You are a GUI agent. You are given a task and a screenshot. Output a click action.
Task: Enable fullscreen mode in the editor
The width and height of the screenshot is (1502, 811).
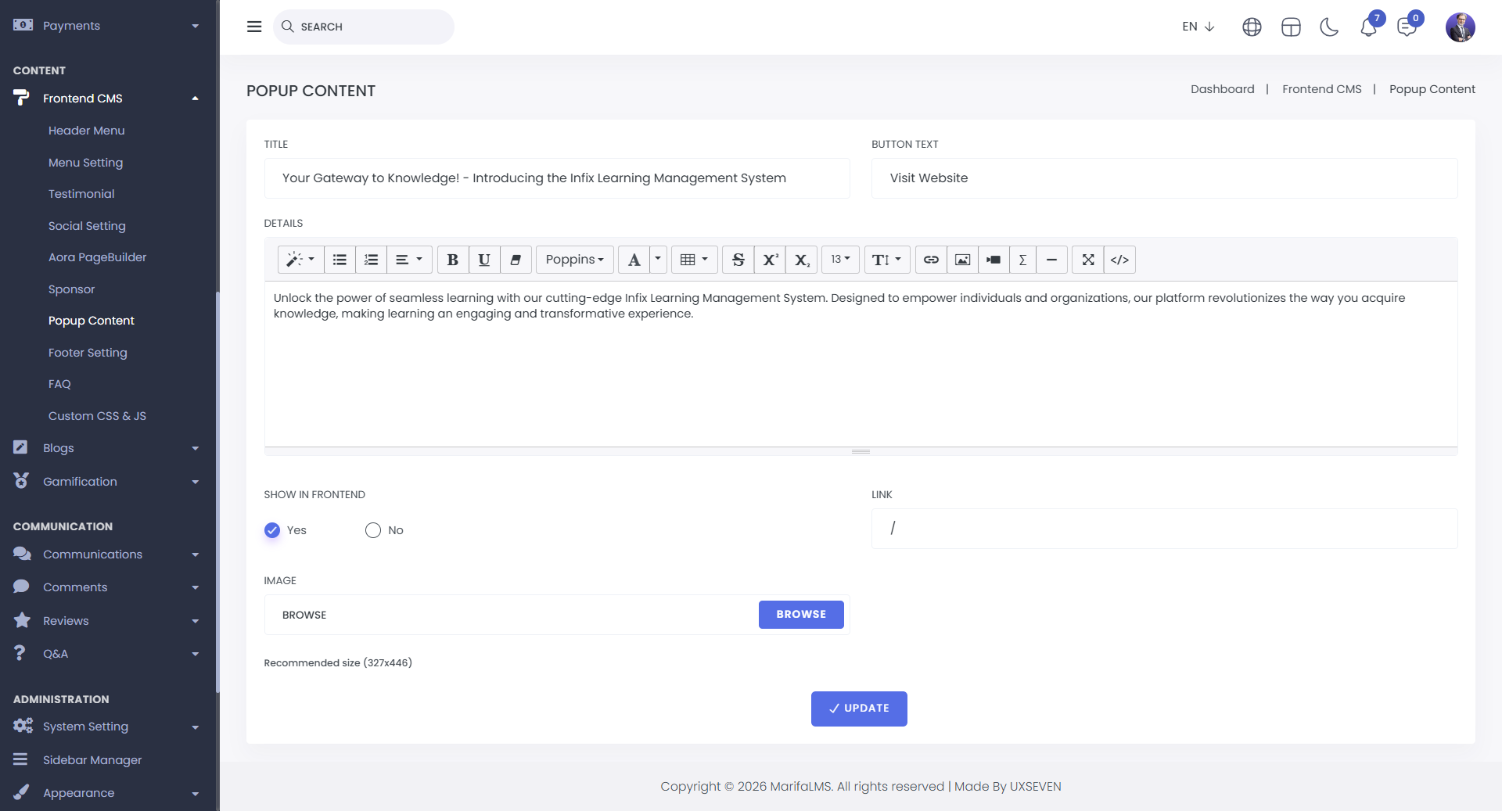[x=1087, y=260]
